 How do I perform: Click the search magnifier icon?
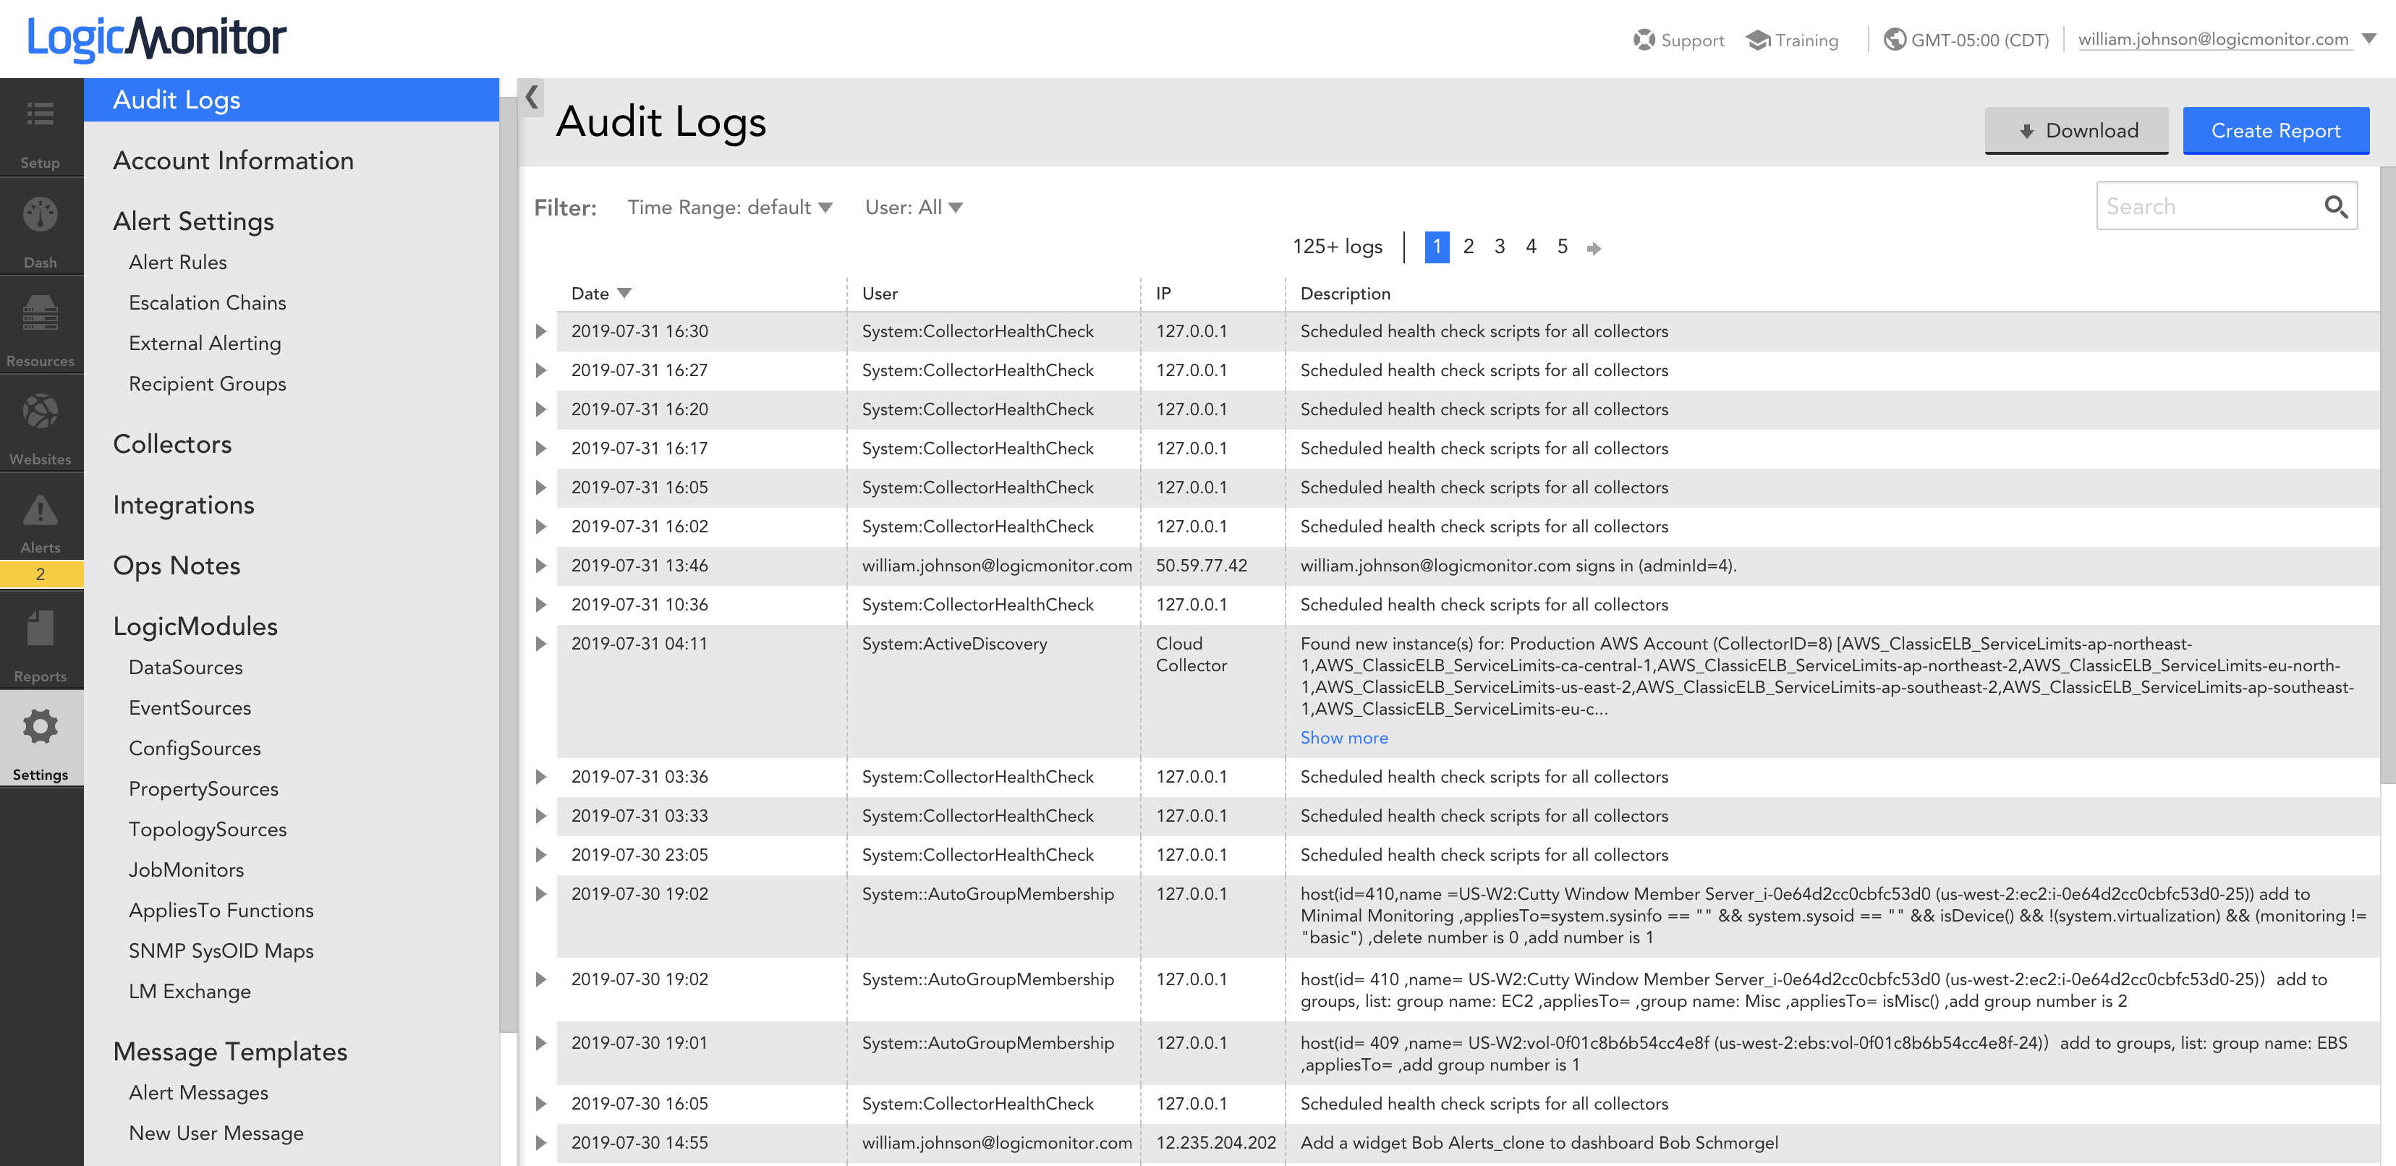click(2335, 206)
